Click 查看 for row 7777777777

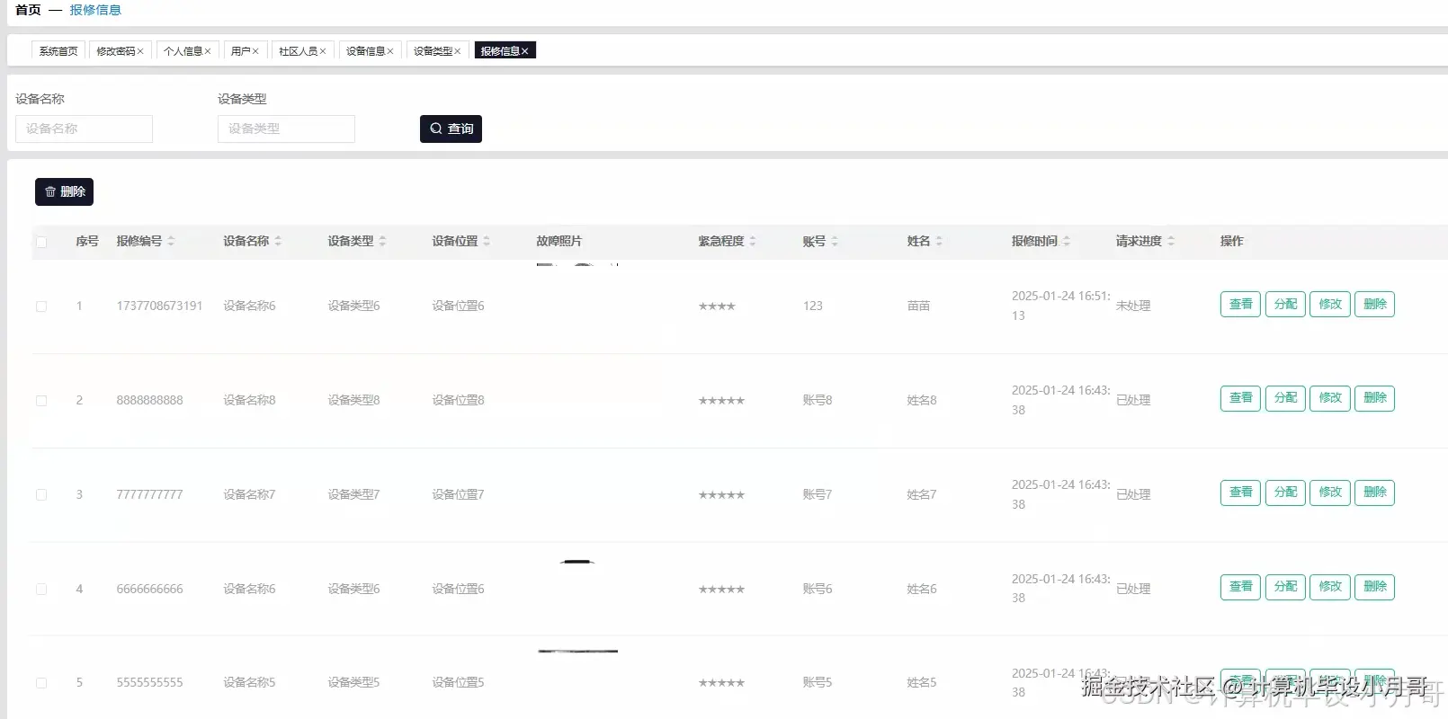[1240, 493]
